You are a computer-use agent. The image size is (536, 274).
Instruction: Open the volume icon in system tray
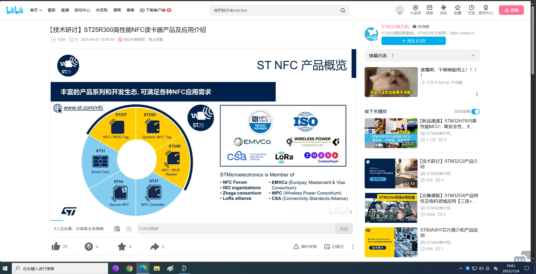[x=481, y=268]
